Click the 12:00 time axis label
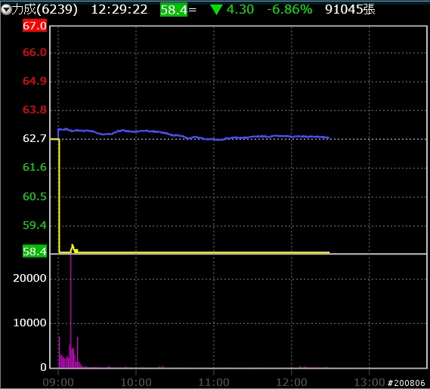This screenshot has width=430, height=389. (x=292, y=382)
